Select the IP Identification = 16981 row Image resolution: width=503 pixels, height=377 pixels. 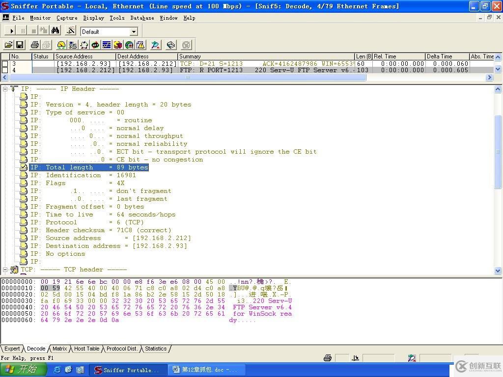(x=83, y=175)
